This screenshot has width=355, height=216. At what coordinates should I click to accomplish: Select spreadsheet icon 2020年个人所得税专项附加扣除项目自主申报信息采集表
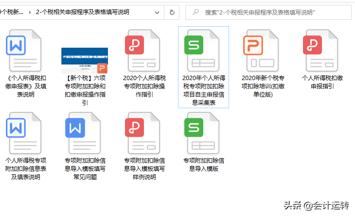point(202,50)
